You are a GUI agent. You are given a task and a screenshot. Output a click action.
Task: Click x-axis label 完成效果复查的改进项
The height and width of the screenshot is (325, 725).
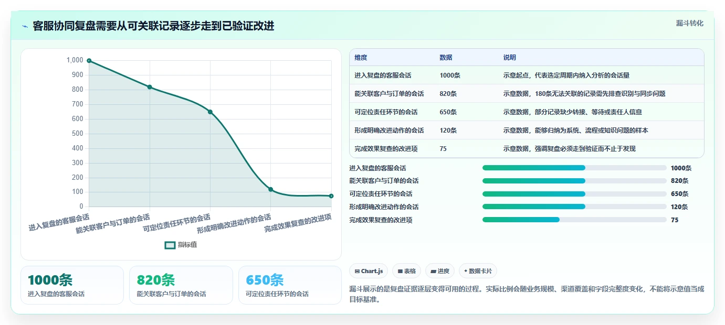[x=298, y=224]
